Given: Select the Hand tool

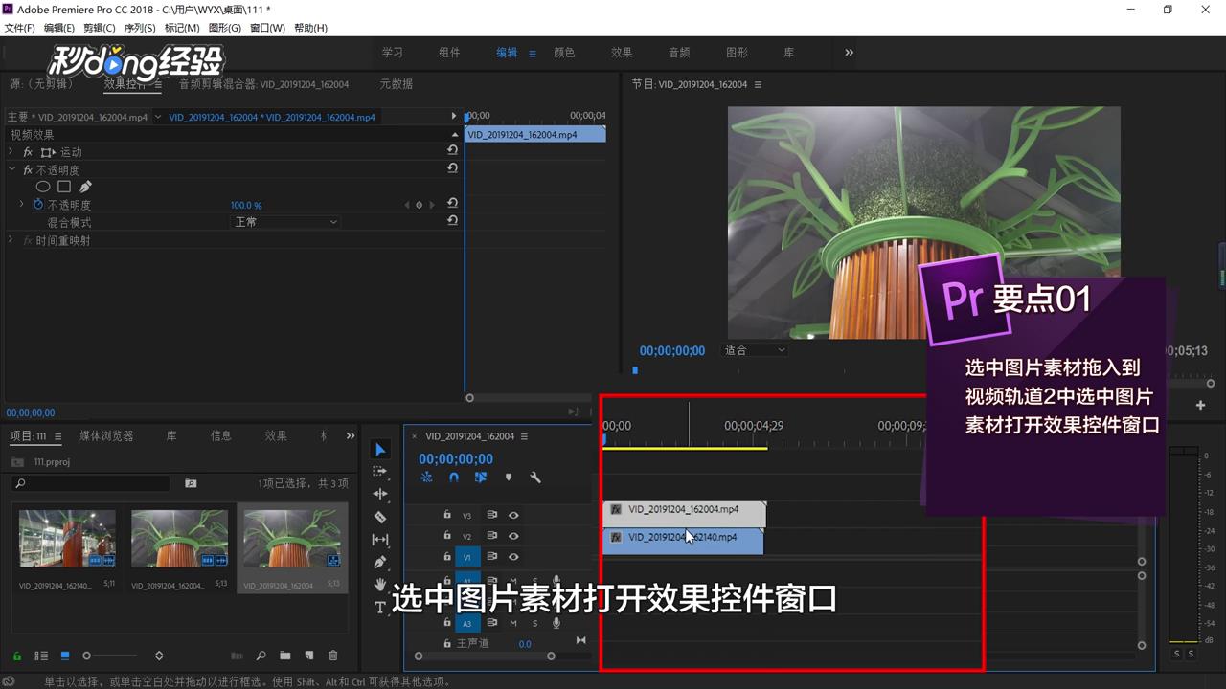Looking at the screenshot, I should (380, 584).
